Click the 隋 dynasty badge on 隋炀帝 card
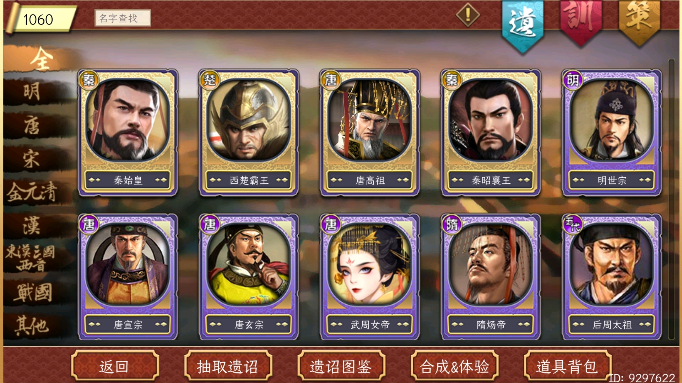This screenshot has height=383, width=682. (452, 224)
